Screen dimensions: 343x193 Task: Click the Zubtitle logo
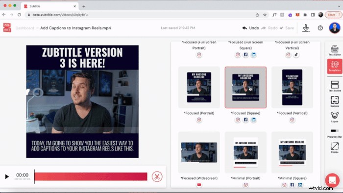(x=7, y=28)
